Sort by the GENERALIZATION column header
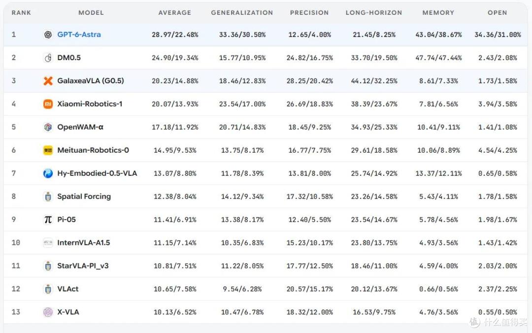532x333 pixels. click(242, 12)
